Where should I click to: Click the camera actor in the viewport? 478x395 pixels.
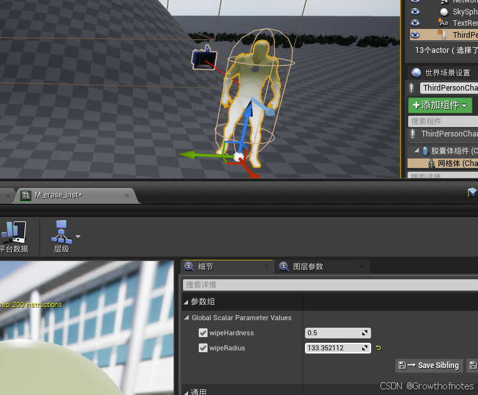(204, 58)
